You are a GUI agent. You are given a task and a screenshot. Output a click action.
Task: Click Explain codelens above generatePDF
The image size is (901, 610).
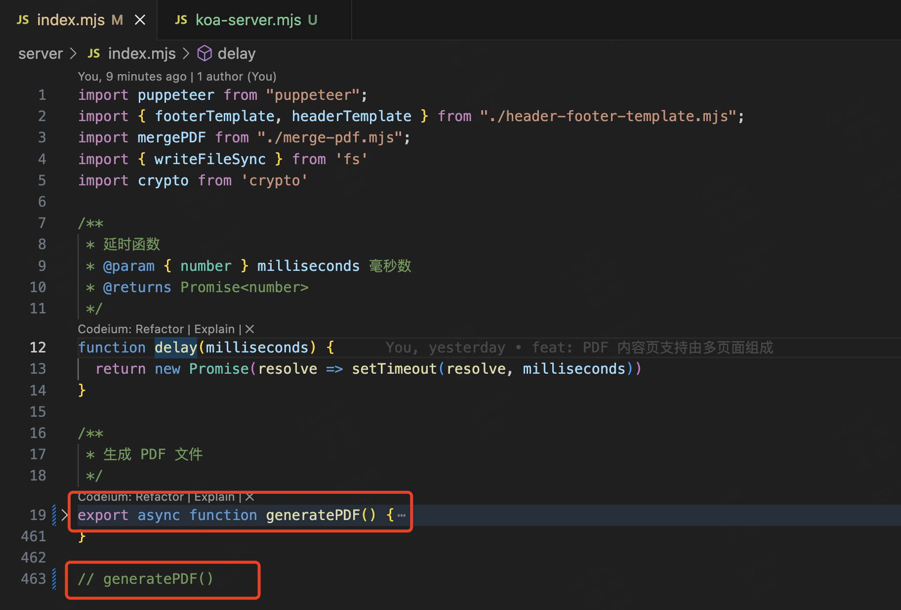(214, 497)
